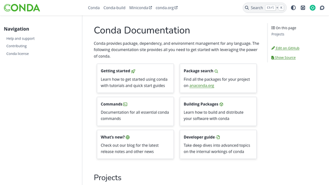This screenshot has width=329, height=185.
Task: Click the Conda logo
Action: [22, 8]
